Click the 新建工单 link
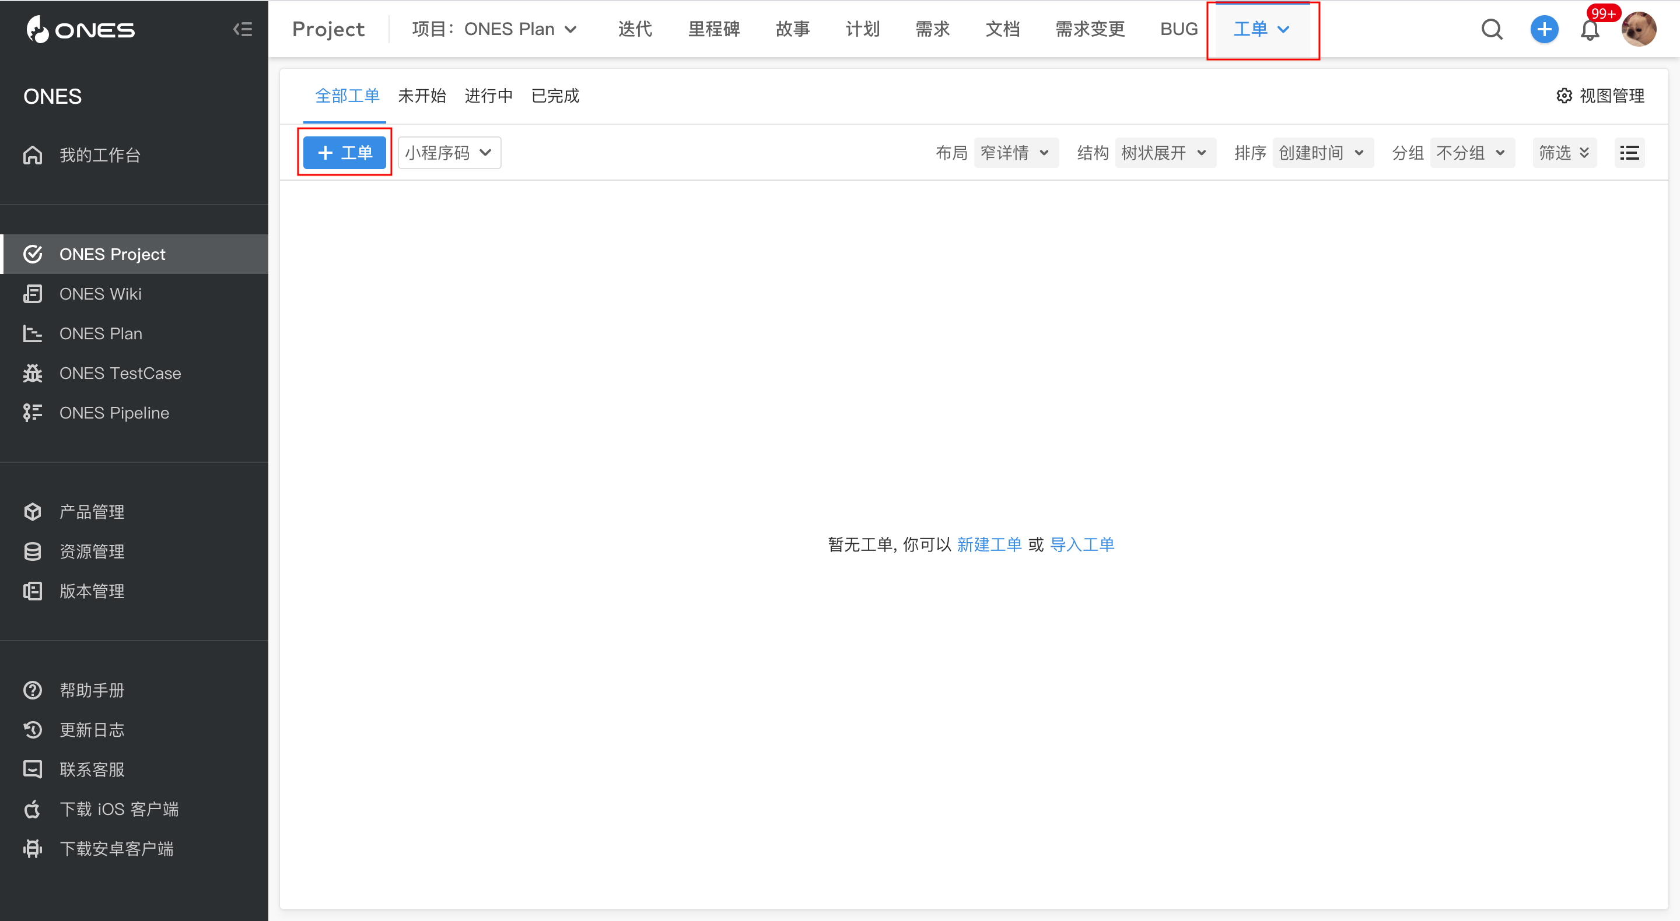The image size is (1680, 921). click(x=989, y=544)
